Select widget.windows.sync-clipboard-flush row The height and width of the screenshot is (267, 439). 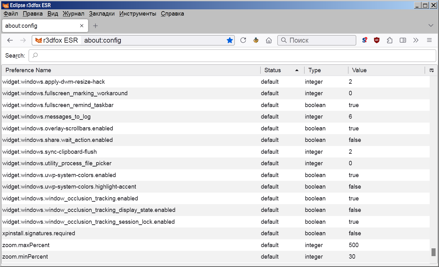coord(215,152)
